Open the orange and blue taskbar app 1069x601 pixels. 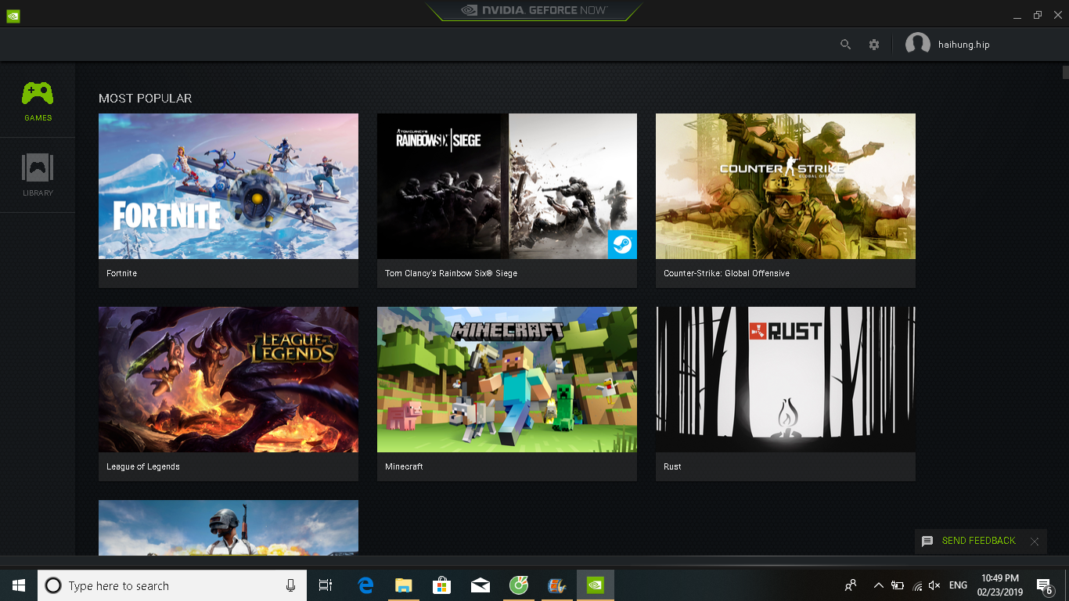click(x=557, y=585)
